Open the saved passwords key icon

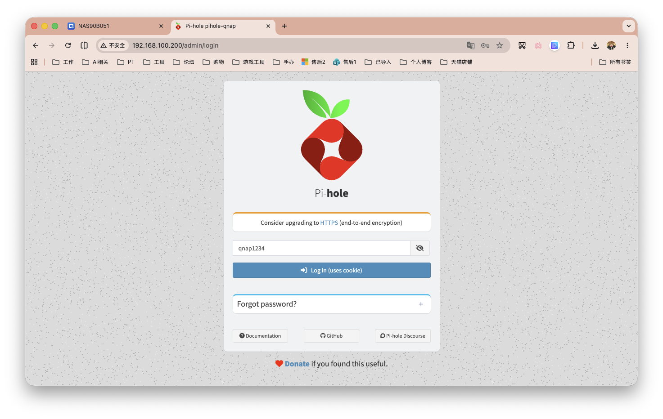(485, 45)
